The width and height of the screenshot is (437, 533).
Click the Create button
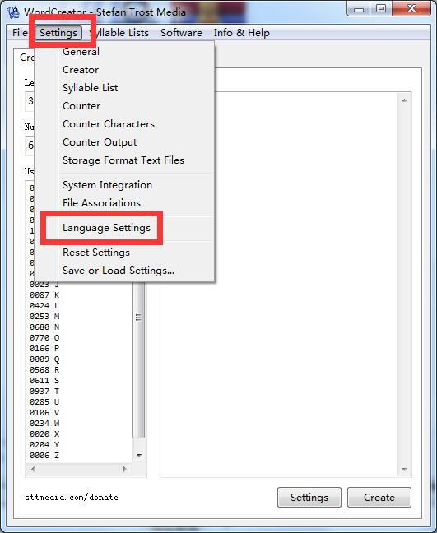coord(379,498)
